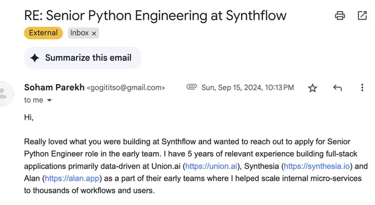Star the email from Soham Parekh
This screenshot has height=205, width=375.
pos(312,88)
